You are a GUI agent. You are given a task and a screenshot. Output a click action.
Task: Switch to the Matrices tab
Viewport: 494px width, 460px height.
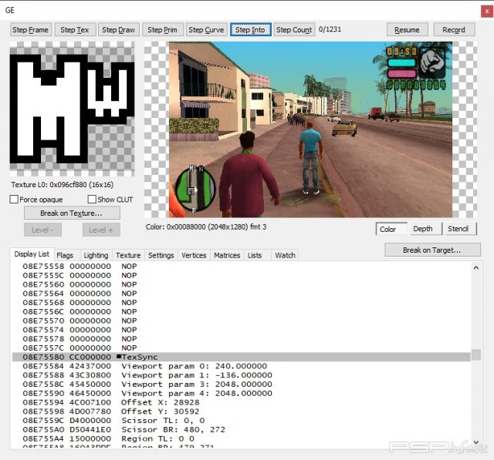(227, 255)
